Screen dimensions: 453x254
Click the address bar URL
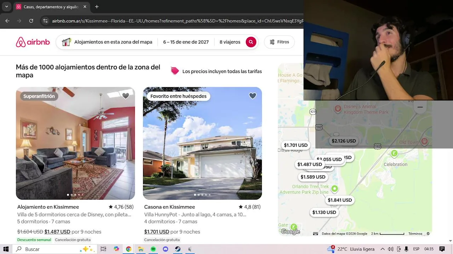coord(177,21)
